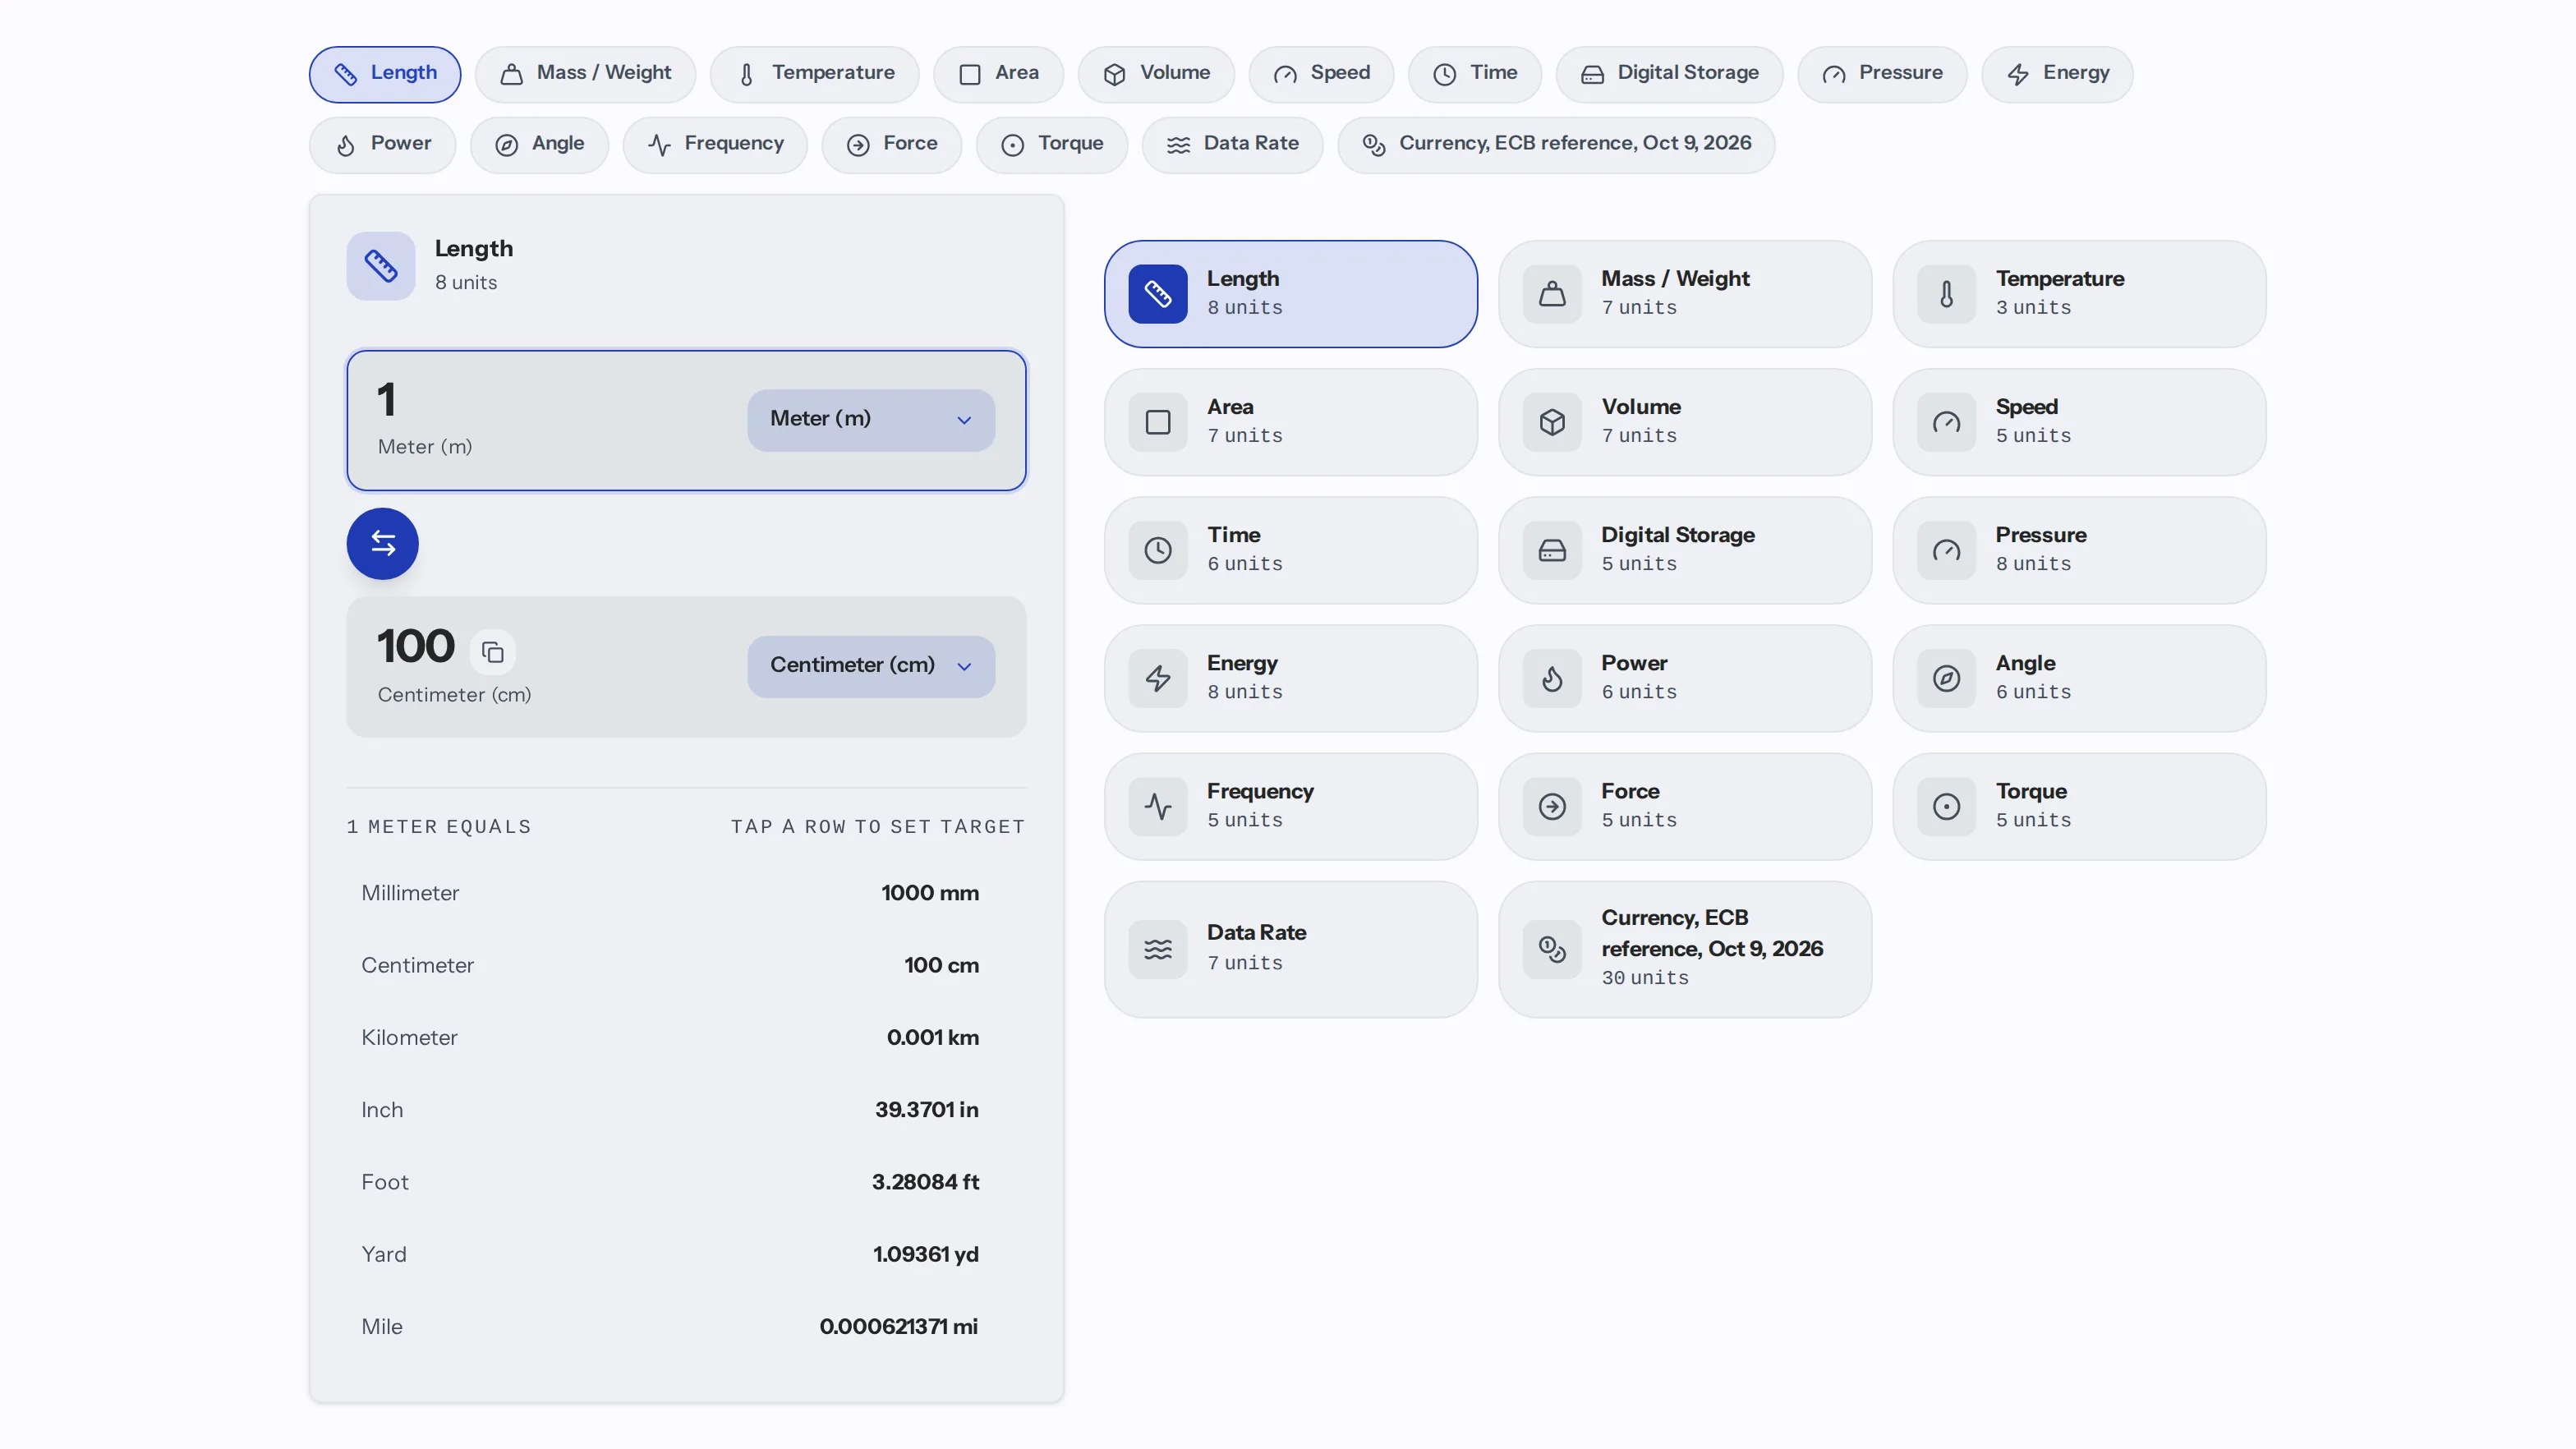
Task: Set target to Inch row 39.3701 in
Action: pos(685,1110)
